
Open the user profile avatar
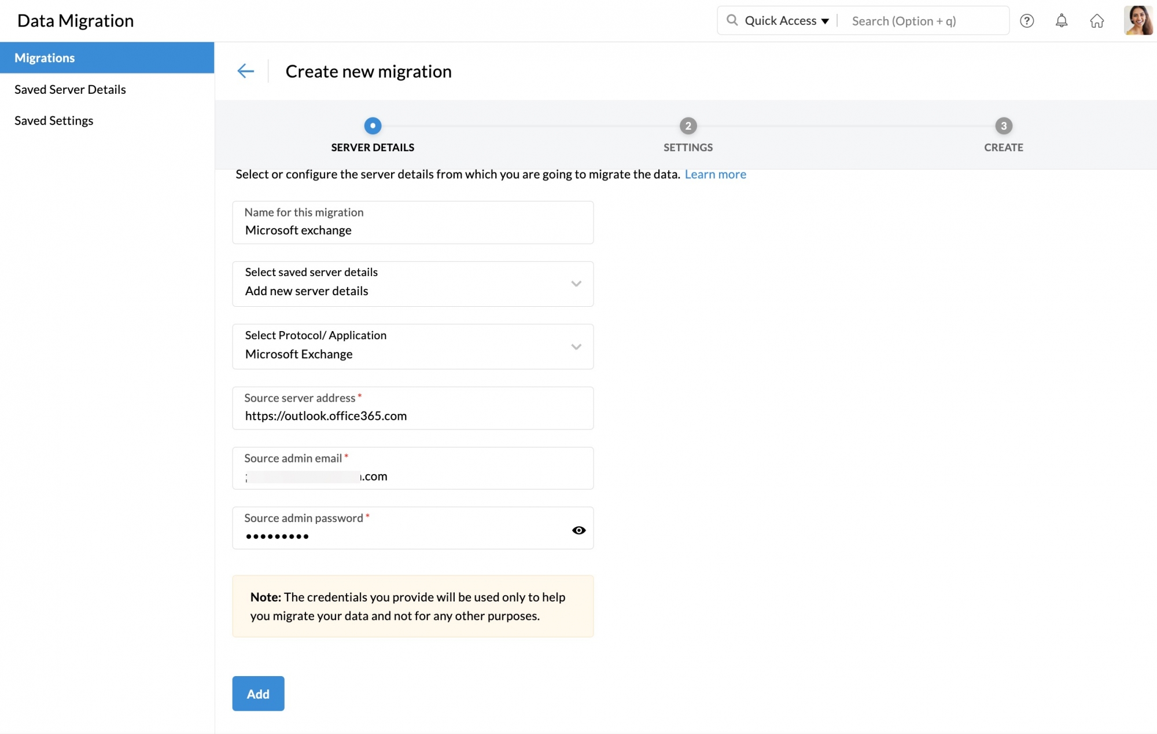(x=1137, y=21)
